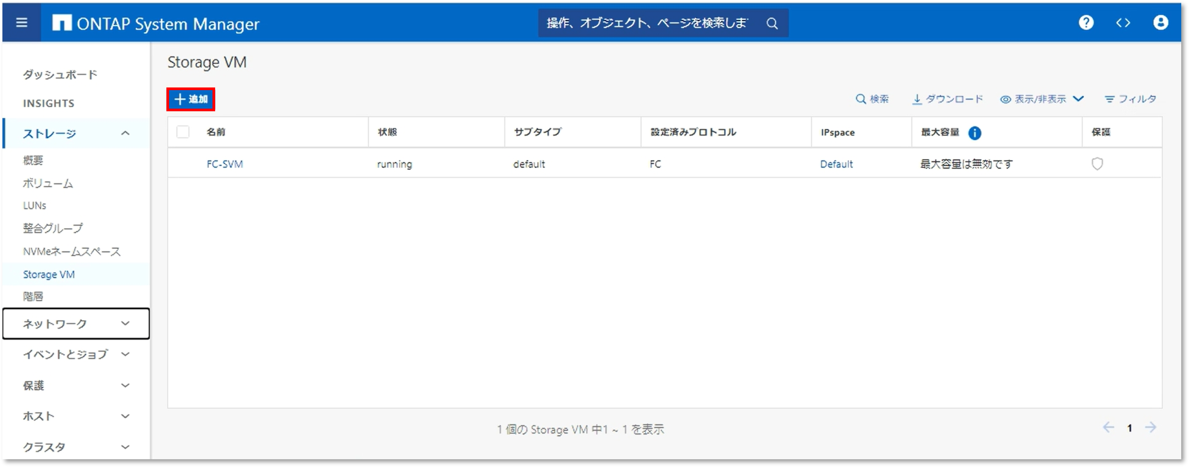Viewport: 1189px width, 467px height.
Task: Open the FC-SVM storage VM link
Action: coord(225,164)
